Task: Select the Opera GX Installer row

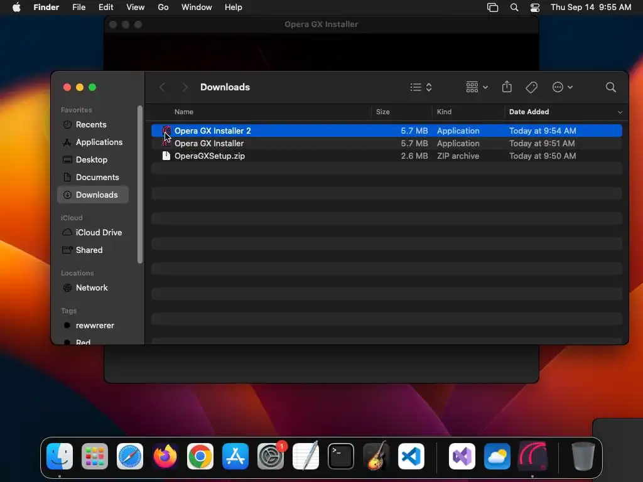Action: [387, 144]
